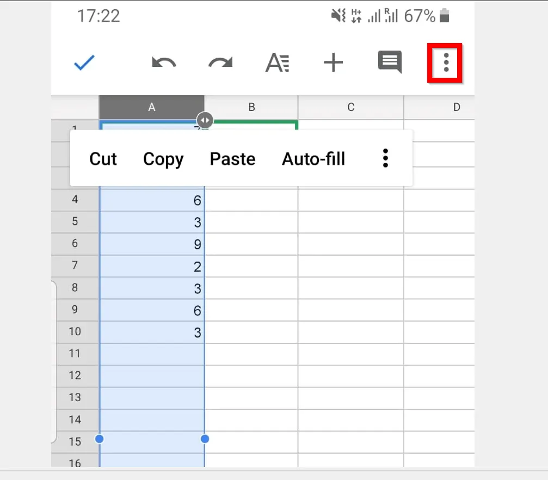548x480 pixels.
Task: Tap the three-dot icon in the context menu
Action: [385, 158]
